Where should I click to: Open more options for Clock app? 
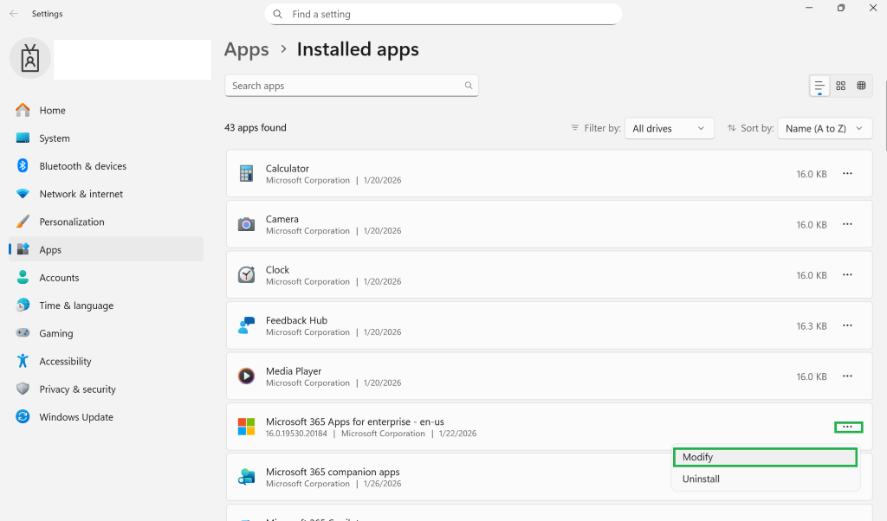847,275
